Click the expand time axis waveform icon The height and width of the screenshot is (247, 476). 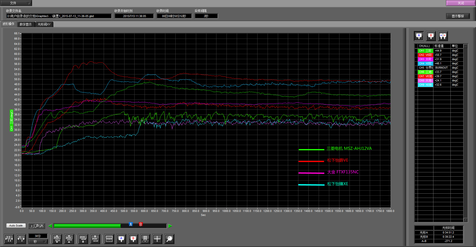pyautogui.click(x=21, y=239)
